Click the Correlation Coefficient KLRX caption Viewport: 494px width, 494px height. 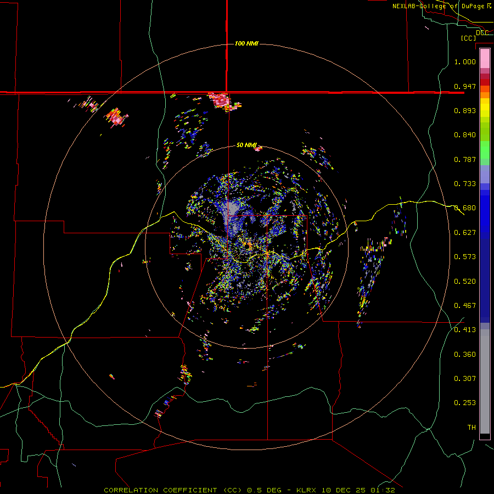click(249, 490)
